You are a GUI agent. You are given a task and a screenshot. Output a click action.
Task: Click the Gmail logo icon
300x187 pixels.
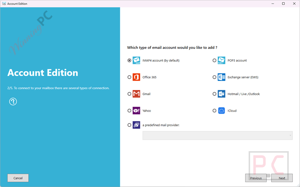[x=136, y=94]
